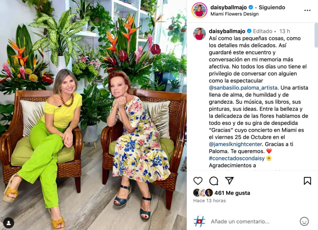Click the caption scrollbar thumb
Screen dimensions: 318x230
(x=316, y=36)
